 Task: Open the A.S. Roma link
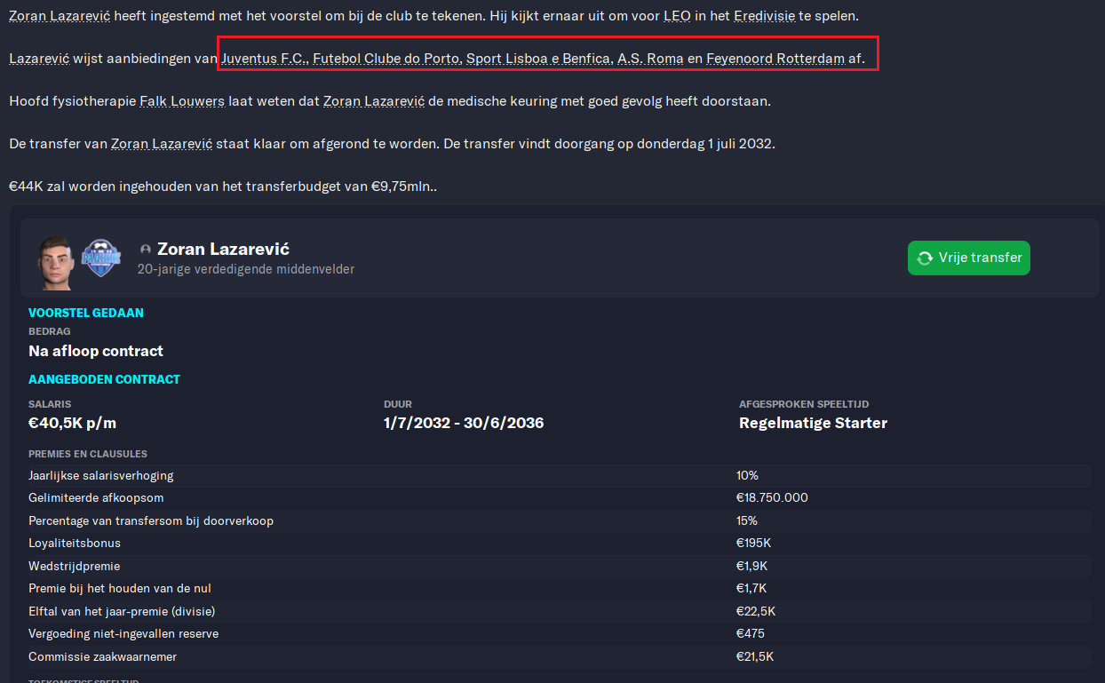pos(650,59)
